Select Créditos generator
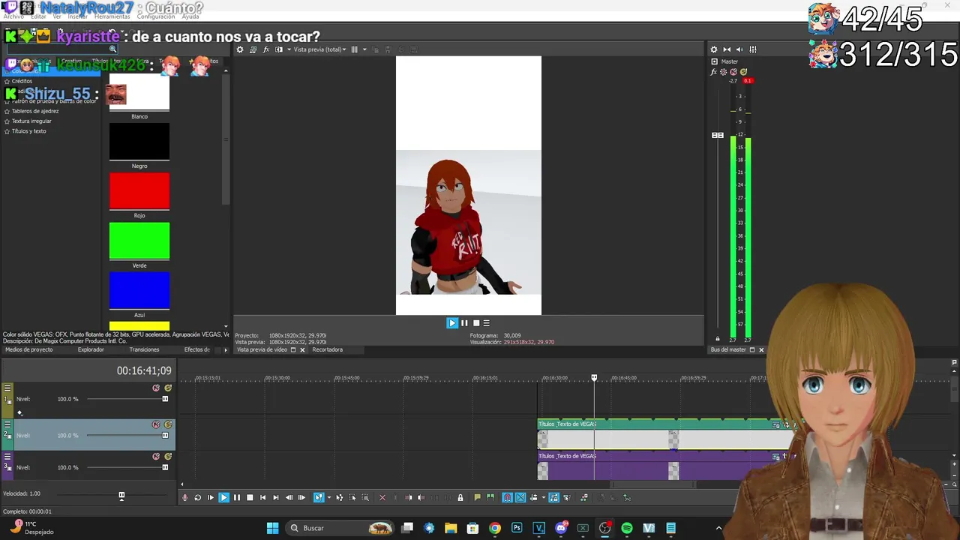Screen dimensions: 960x540 22,81
